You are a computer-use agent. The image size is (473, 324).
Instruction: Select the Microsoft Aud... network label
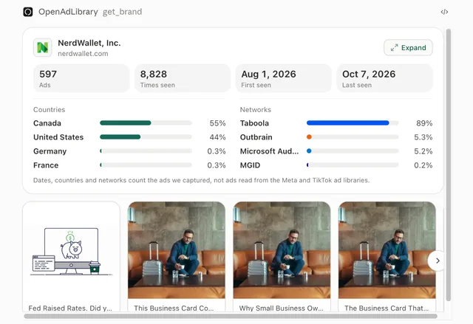tap(269, 151)
